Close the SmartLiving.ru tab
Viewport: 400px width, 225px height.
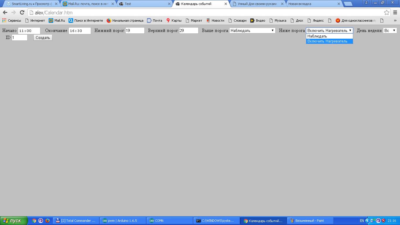(56, 4)
